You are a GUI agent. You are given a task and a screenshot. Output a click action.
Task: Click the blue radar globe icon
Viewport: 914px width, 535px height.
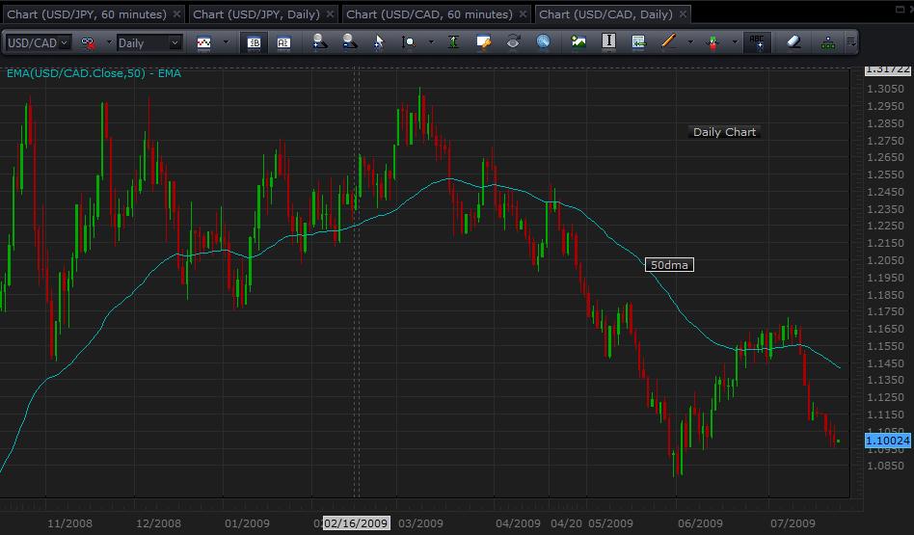(543, 42)
